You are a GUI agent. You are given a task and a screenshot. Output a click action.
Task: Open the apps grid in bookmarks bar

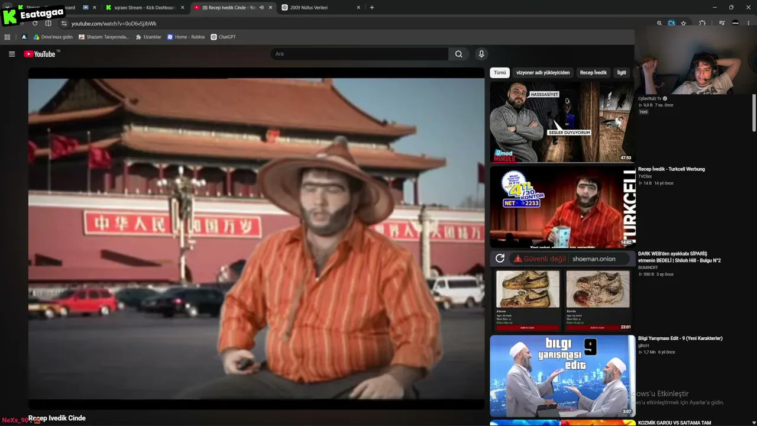pyautogui.click(x=7, y=37)
